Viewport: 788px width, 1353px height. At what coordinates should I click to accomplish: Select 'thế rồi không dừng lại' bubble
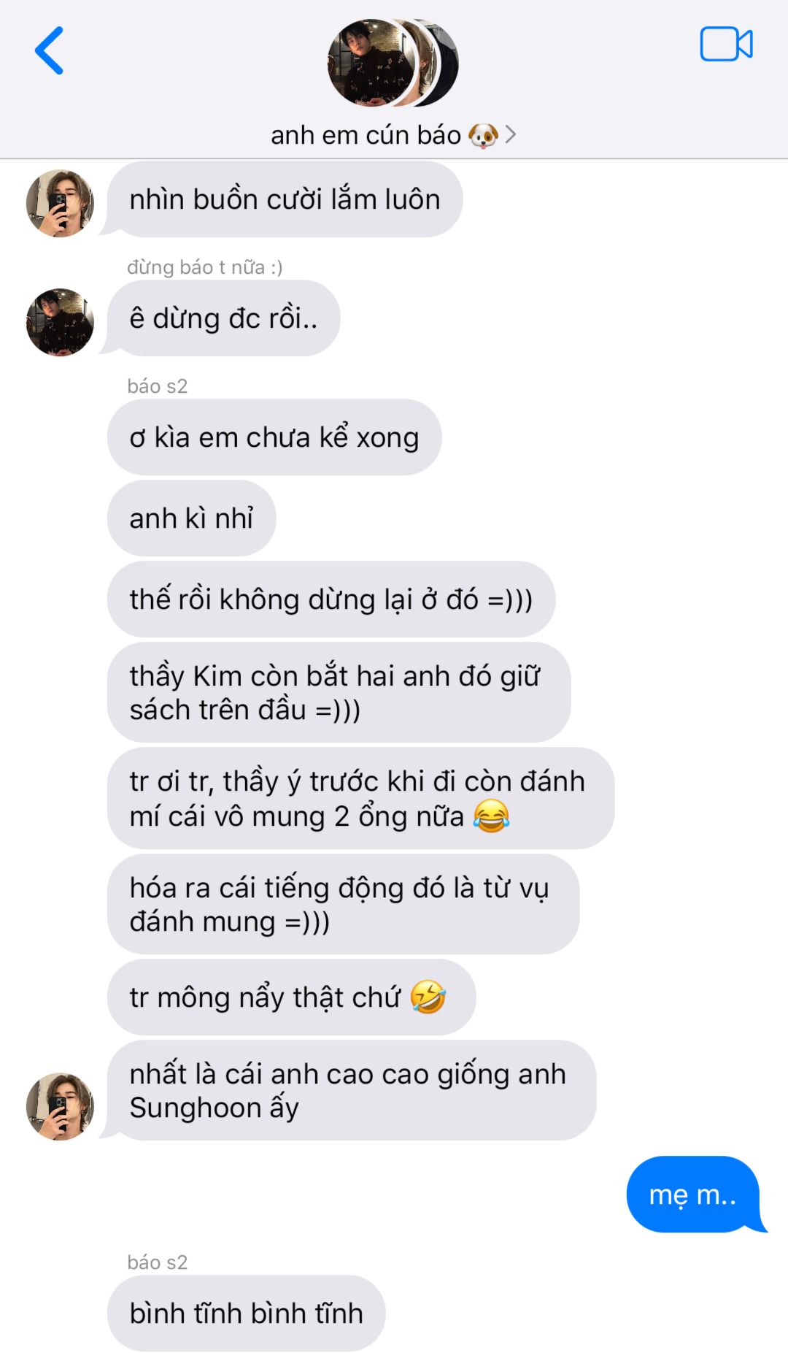(331, 599)
